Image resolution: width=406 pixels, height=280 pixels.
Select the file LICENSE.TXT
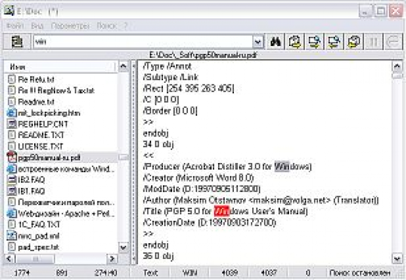[41, 146]
